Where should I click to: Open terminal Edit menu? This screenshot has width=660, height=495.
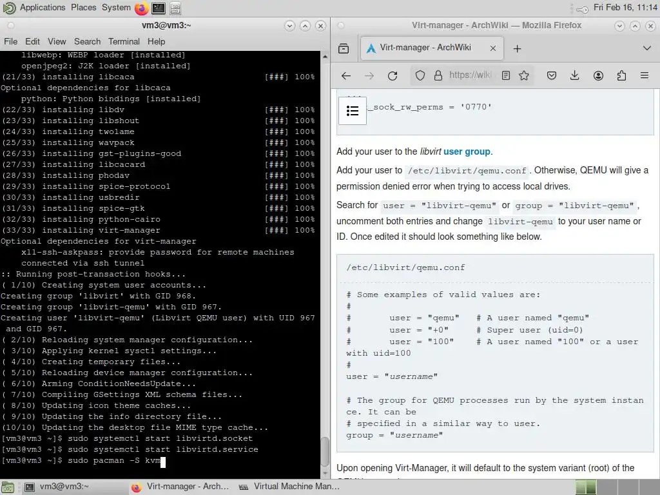(32, 42)
